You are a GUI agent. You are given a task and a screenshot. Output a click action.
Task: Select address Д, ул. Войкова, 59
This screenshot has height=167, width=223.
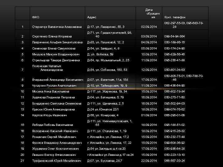tap(100, 54)
